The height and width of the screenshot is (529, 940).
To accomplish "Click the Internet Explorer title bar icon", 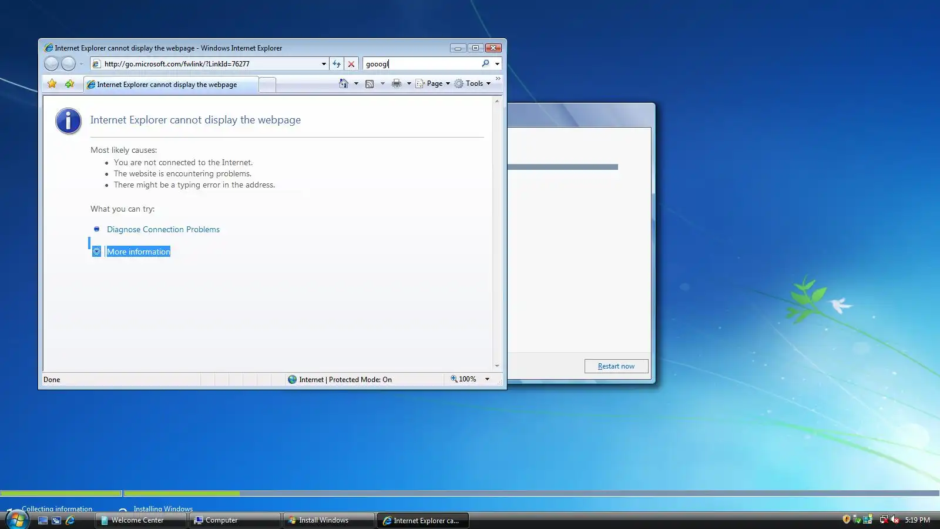I will [x=49, y=48].
